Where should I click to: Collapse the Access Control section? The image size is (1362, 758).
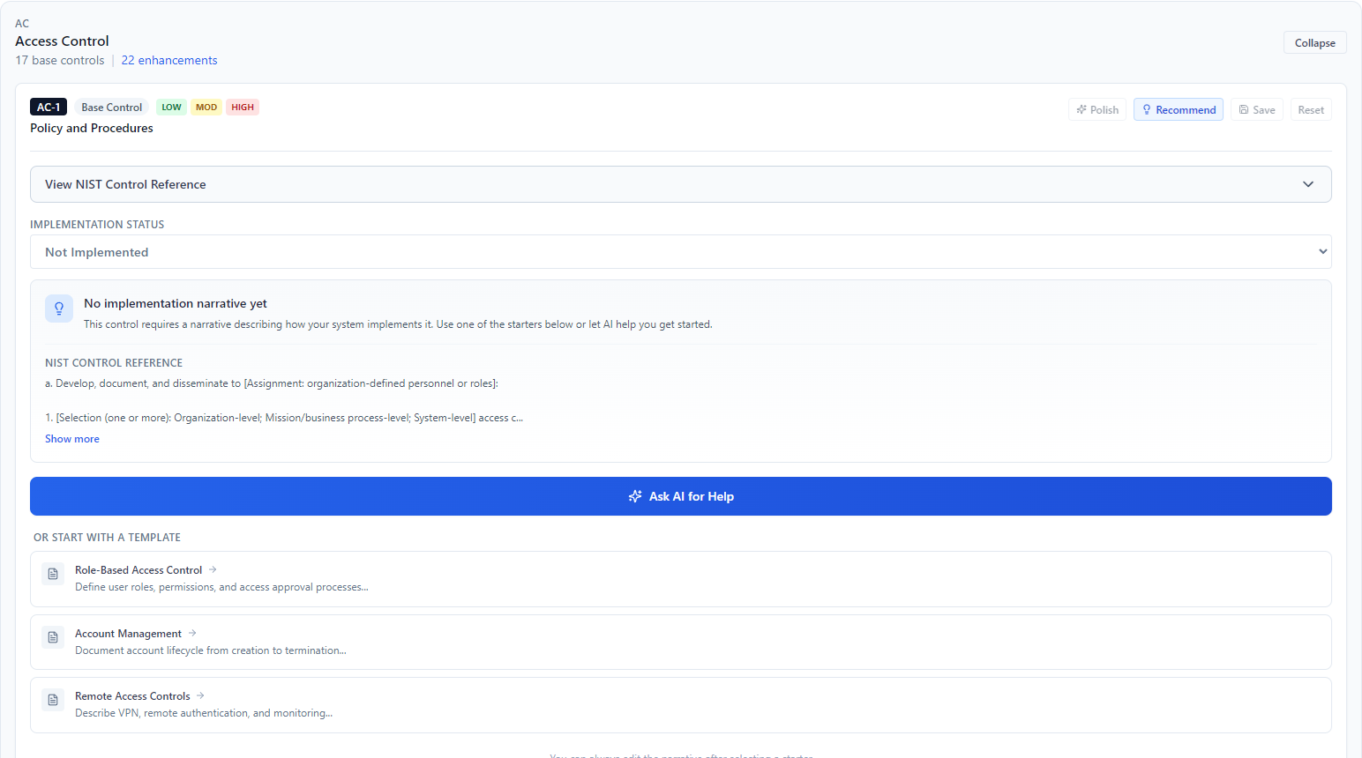[1314, 42]
